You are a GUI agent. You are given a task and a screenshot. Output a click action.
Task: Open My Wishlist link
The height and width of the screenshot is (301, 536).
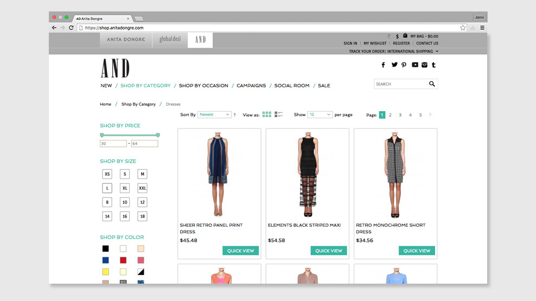[x=375, y=43]
